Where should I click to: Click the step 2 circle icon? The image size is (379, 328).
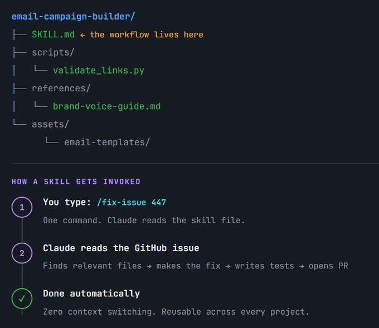(22, 253)
